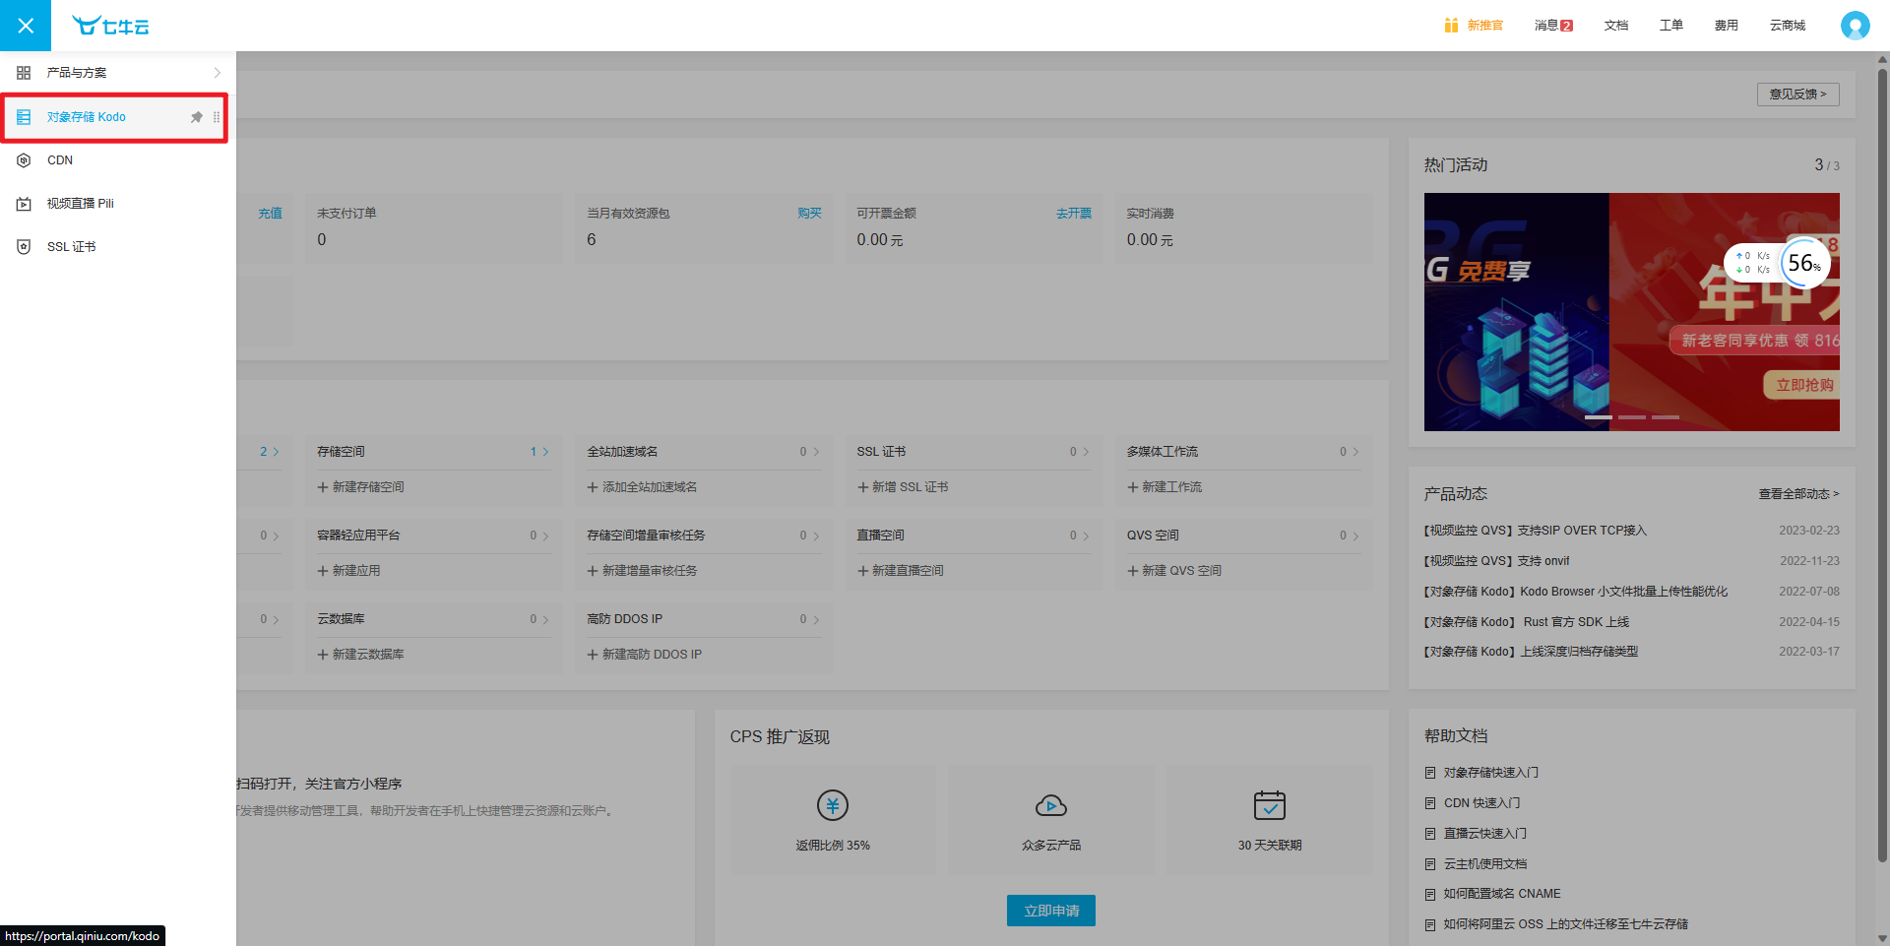Open 文档 in the top navigation
Viewport: 1890px width, 946px height.
(x=1616, y=26)
